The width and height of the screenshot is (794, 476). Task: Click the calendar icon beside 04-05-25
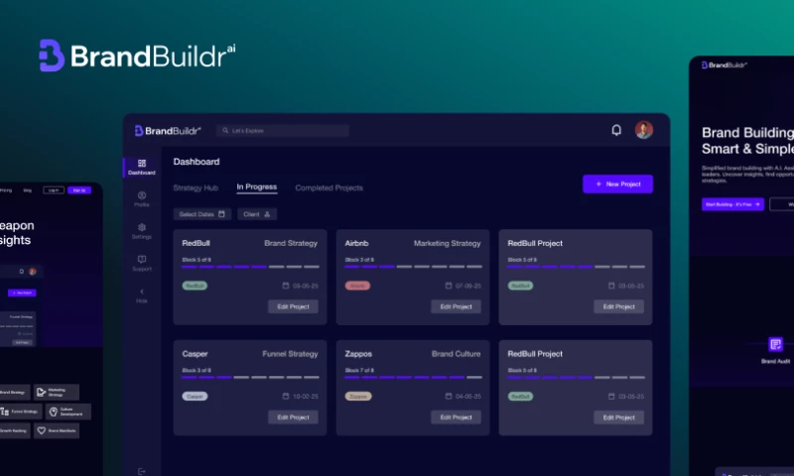tap(449, 396)
